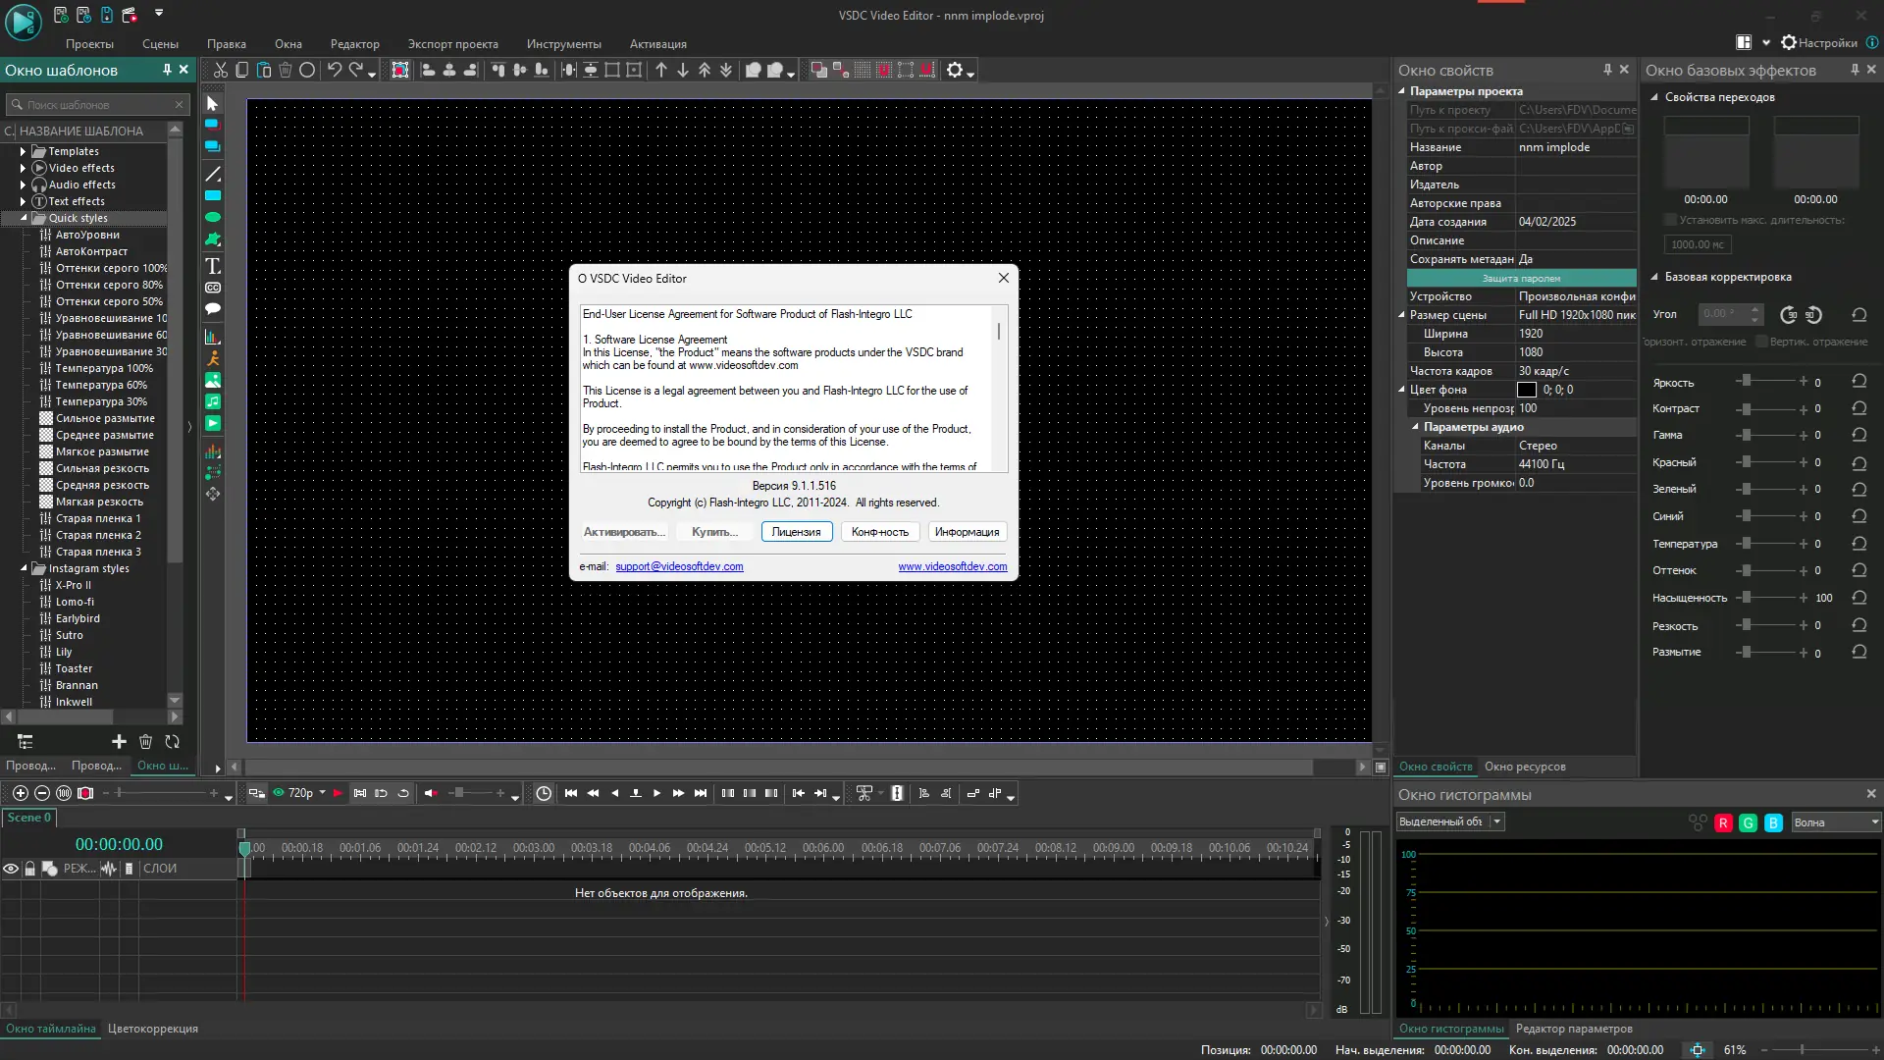Screen dimensions: 1884x1060
Task: Click the Лицензия button in the dialog
Action: click(796, 532)
